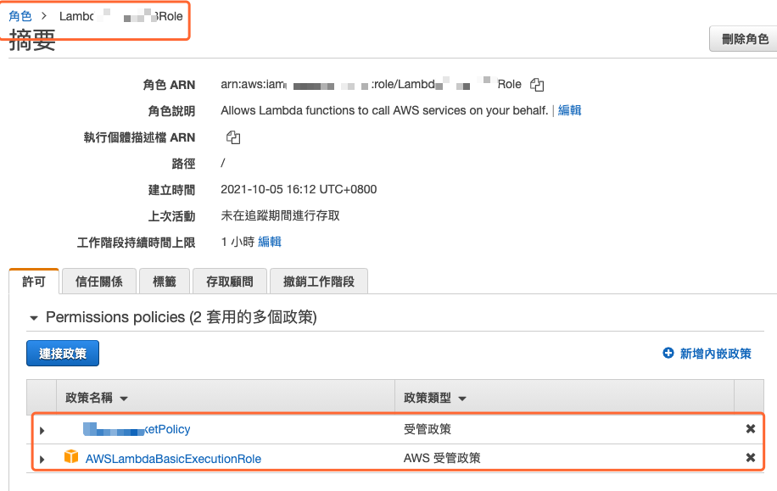Expand the AWSLambdaBasicExecutionRole row details
Viewport: 777px width, 491px height.
pyautogui.click(x=42, y=460)
